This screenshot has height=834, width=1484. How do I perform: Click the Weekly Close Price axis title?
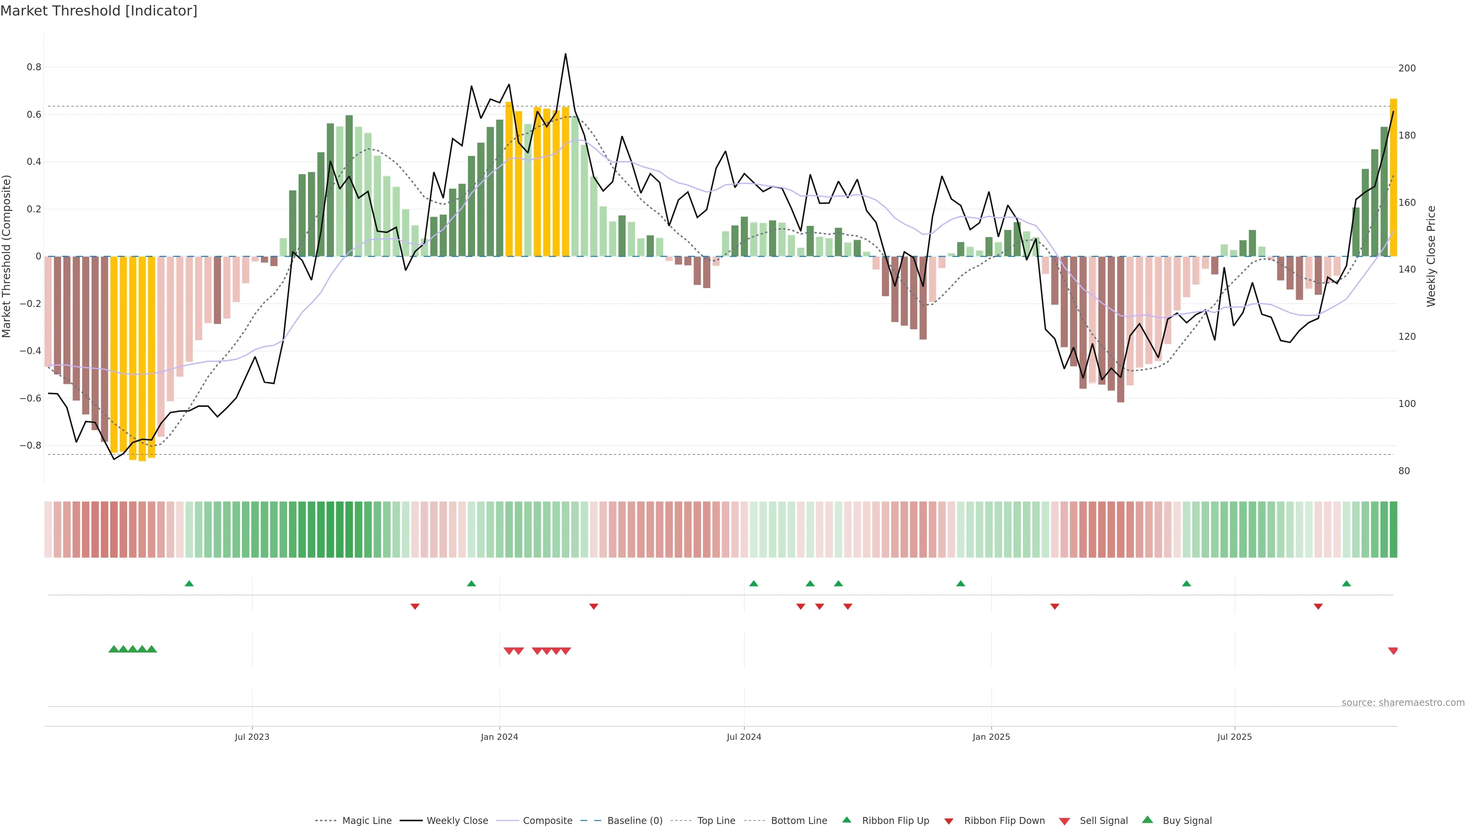[x=1431, y=256]
